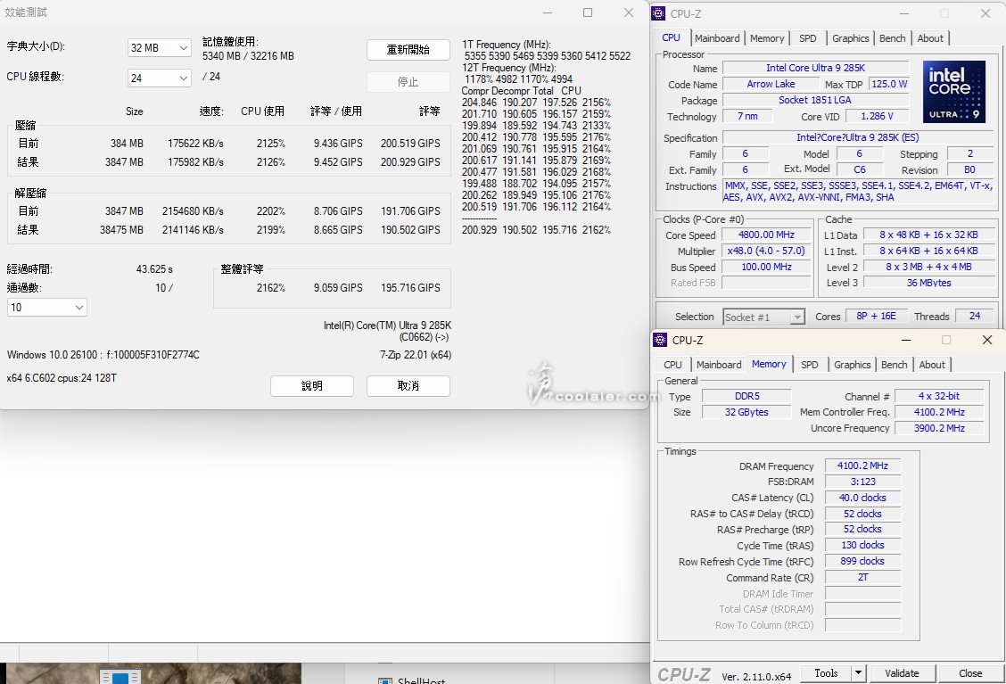Click the Level 3 cache value 36 MBytes
The height and width of the screenshot is (684, 1006).
click(928, 283)
